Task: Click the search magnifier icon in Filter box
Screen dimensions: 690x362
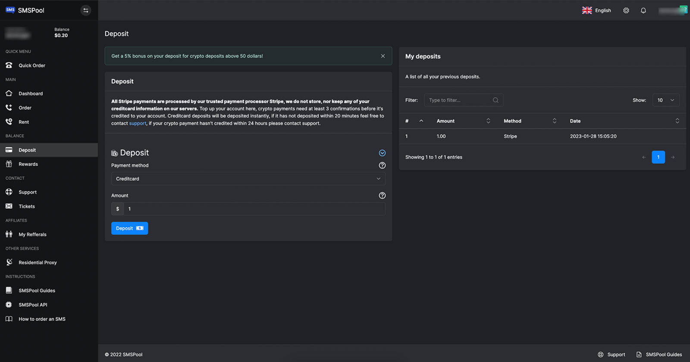Action: (x=496, y=100)
